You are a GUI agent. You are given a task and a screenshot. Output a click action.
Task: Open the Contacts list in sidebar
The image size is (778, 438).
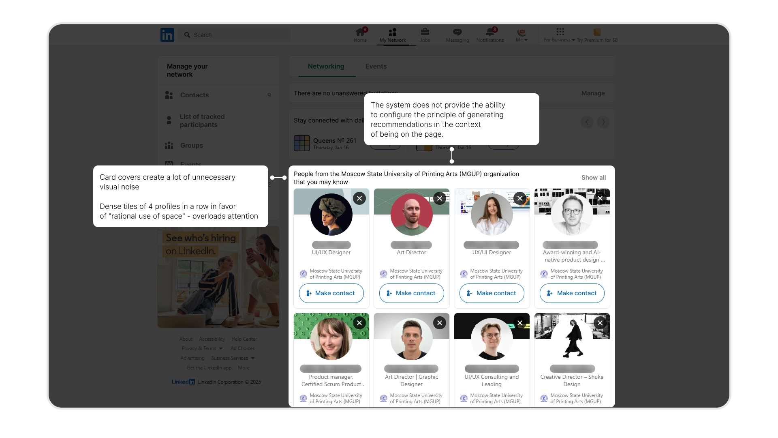[x=194, y=95]
